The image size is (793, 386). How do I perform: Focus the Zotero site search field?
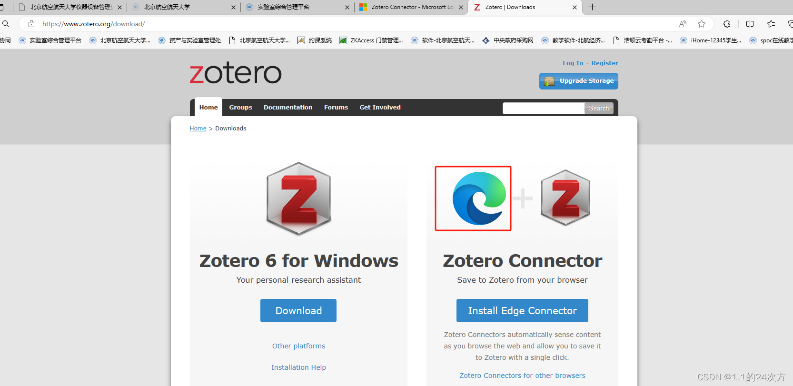point(543,108)
